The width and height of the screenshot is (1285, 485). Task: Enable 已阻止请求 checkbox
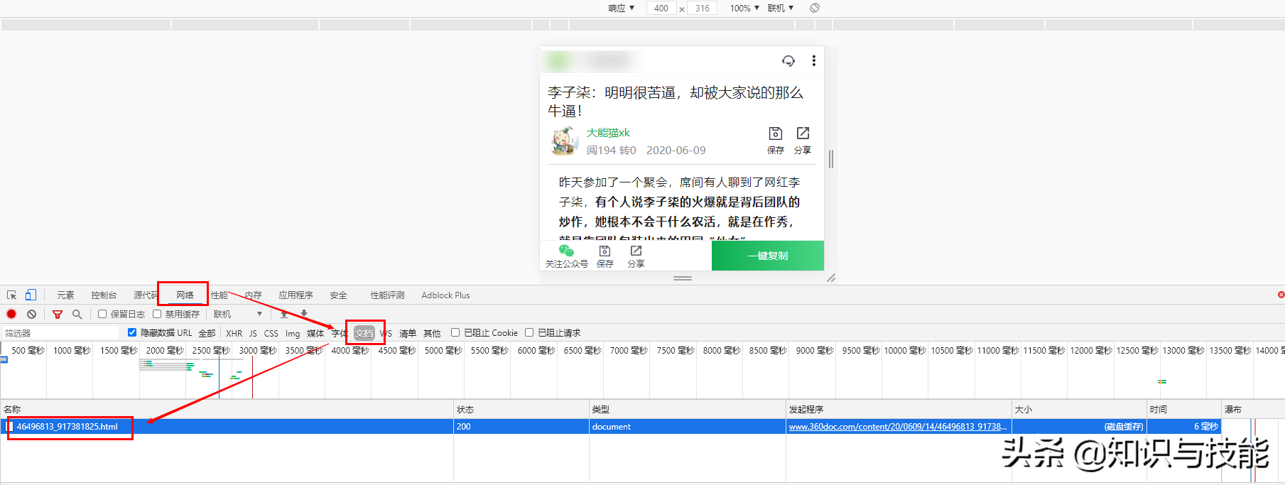pos(529,332)
